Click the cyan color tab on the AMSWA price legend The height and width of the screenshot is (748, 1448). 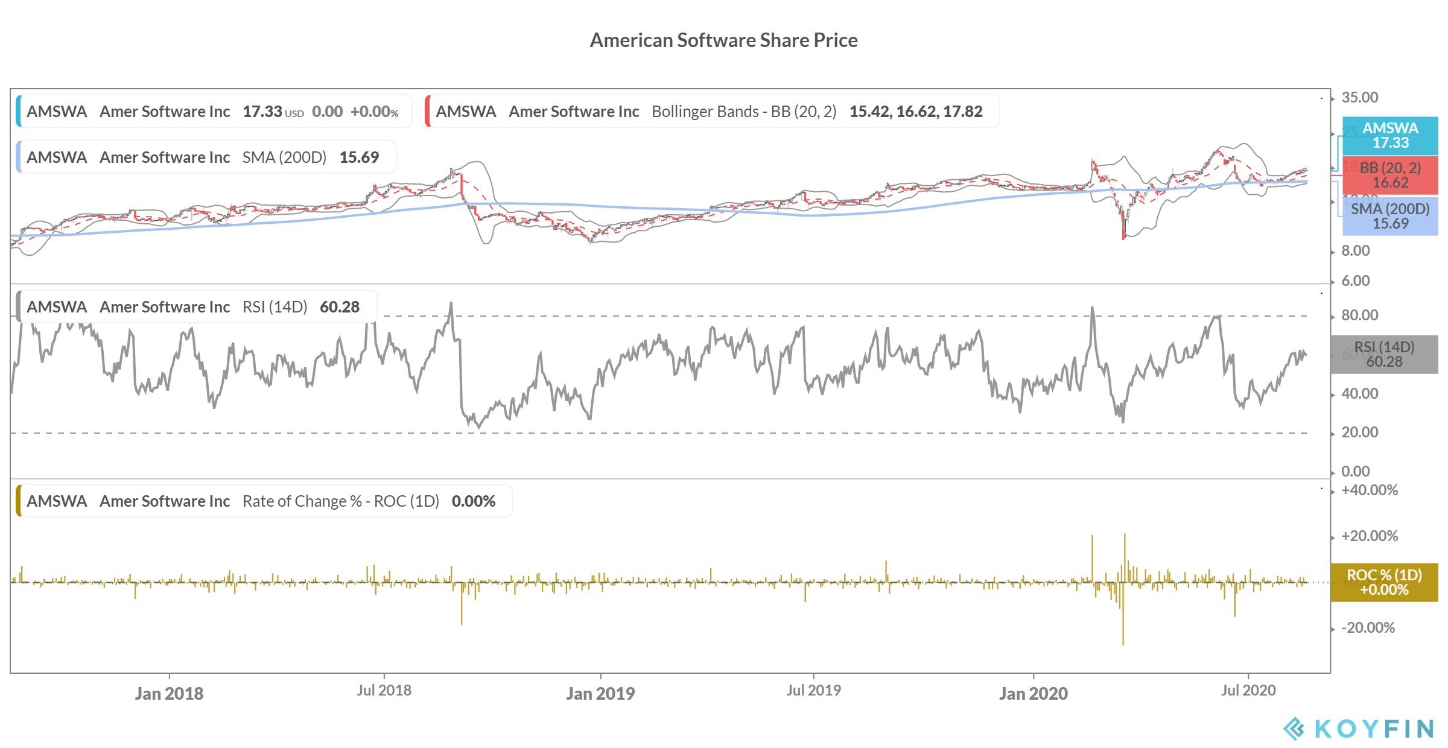click(19, 111)
